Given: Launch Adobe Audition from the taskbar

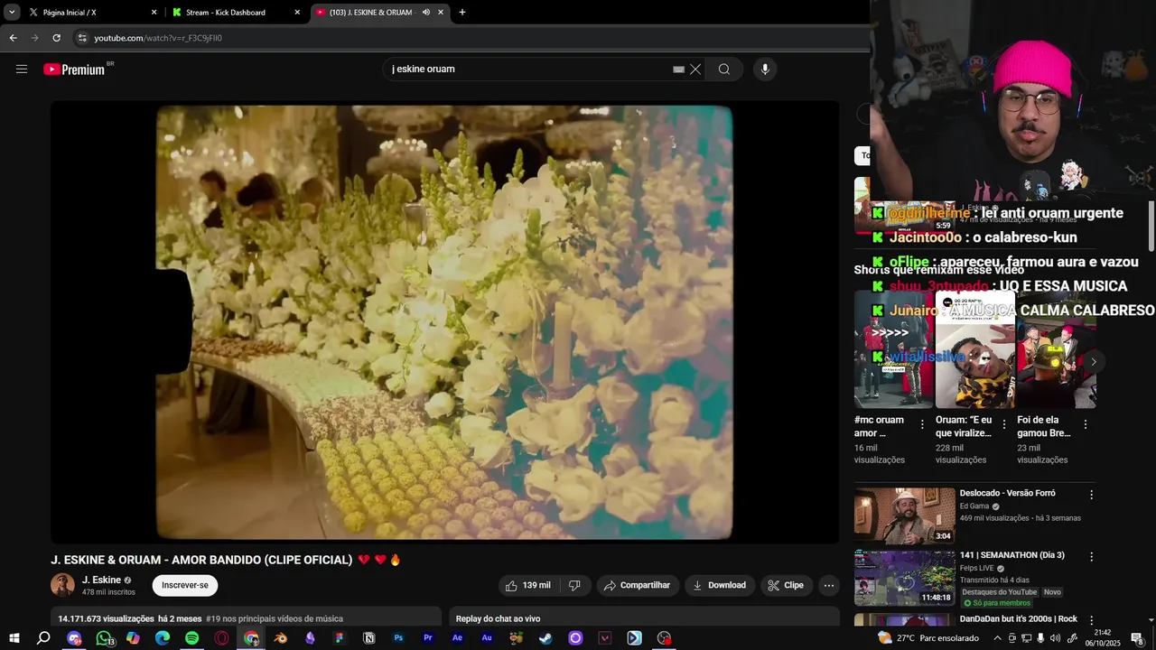Looking at the screenshot, I should (x=487, y=638).
